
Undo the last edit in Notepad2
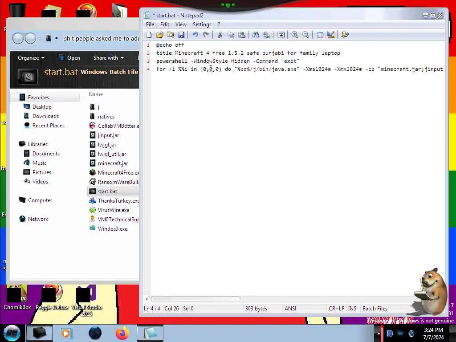coord(195,35)
